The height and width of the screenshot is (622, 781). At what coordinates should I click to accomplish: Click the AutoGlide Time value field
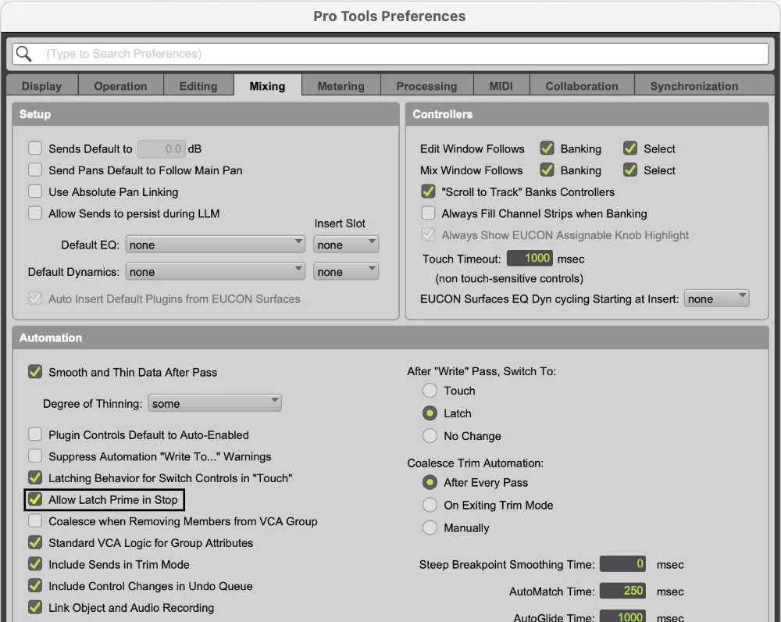pos(622,616)
